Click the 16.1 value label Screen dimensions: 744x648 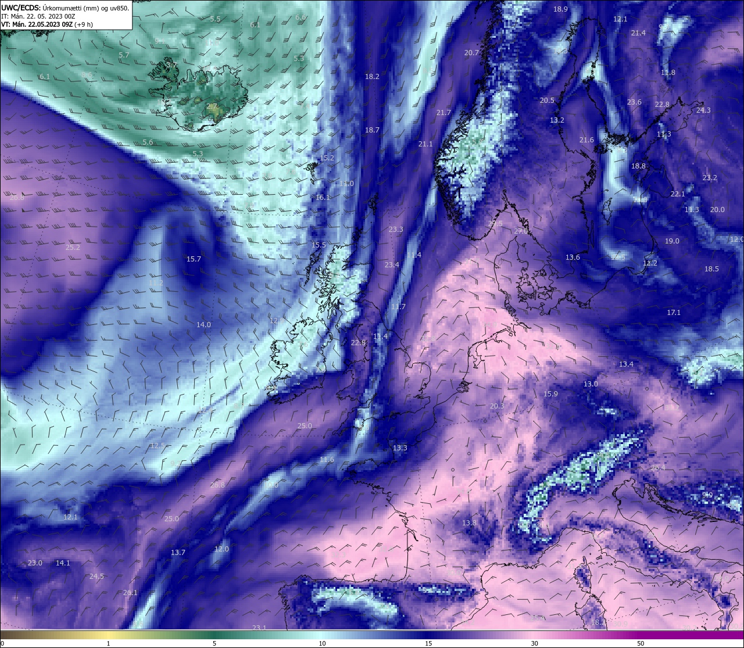click(x=323, y=198)
